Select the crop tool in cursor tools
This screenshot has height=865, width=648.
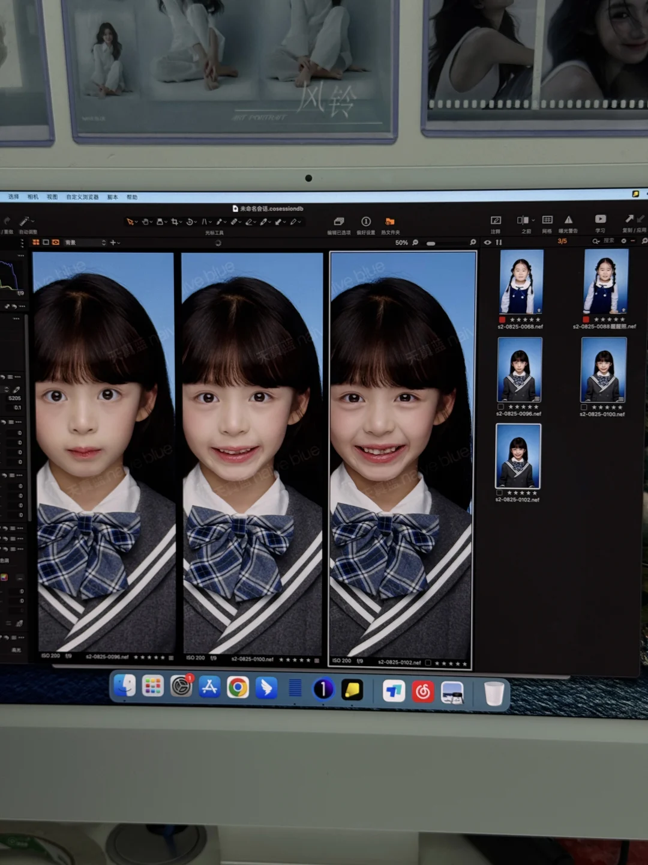(174, 222)
